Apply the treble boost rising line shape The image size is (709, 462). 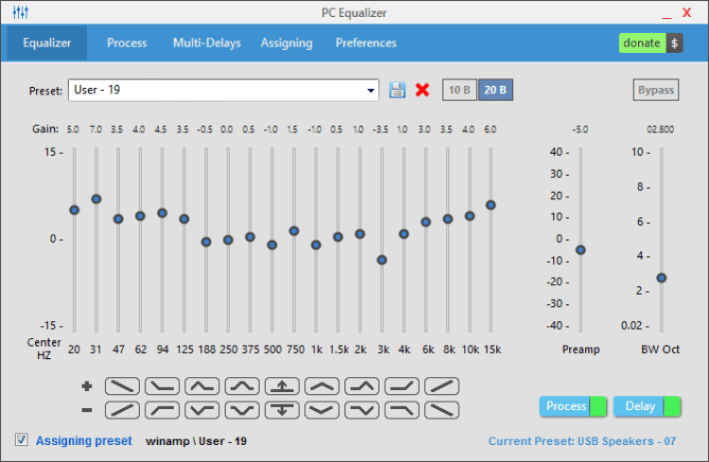coord(441,386)
